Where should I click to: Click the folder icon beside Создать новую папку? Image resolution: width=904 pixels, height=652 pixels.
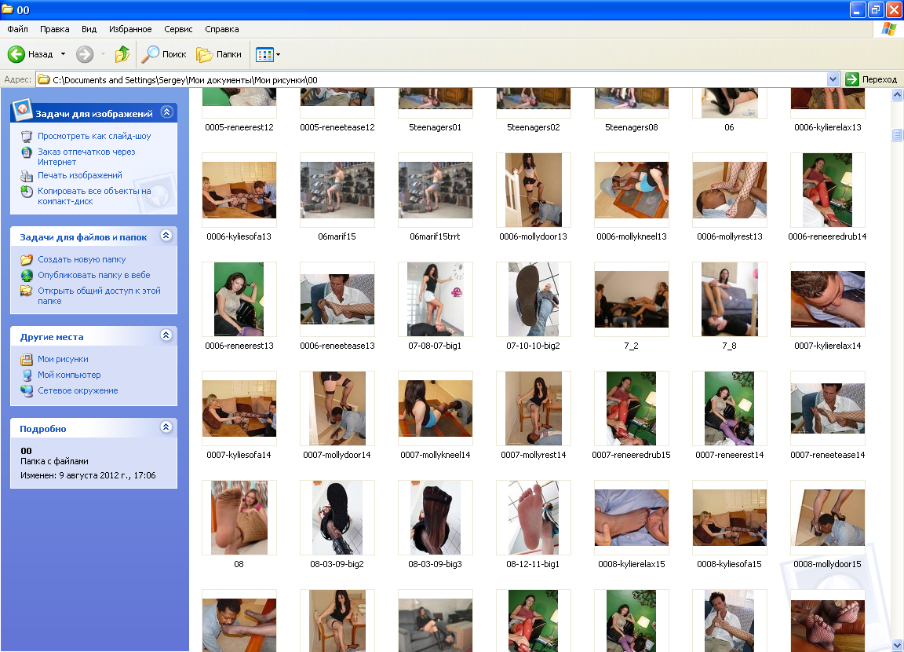[x=27, y=260]
